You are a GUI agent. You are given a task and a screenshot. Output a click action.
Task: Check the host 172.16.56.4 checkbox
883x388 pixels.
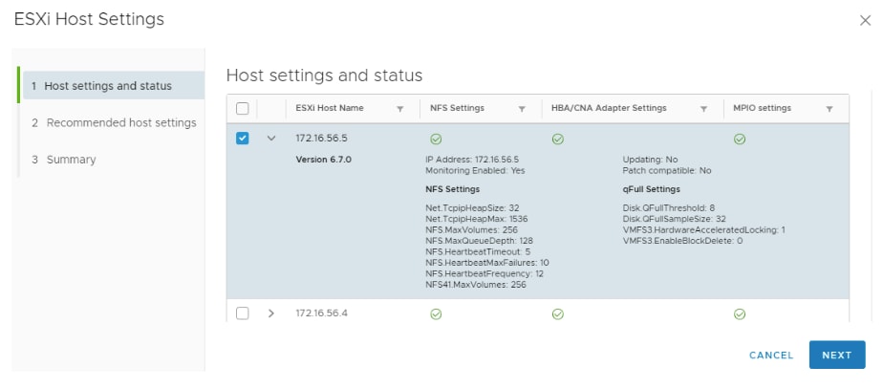(x=242, y=313)
